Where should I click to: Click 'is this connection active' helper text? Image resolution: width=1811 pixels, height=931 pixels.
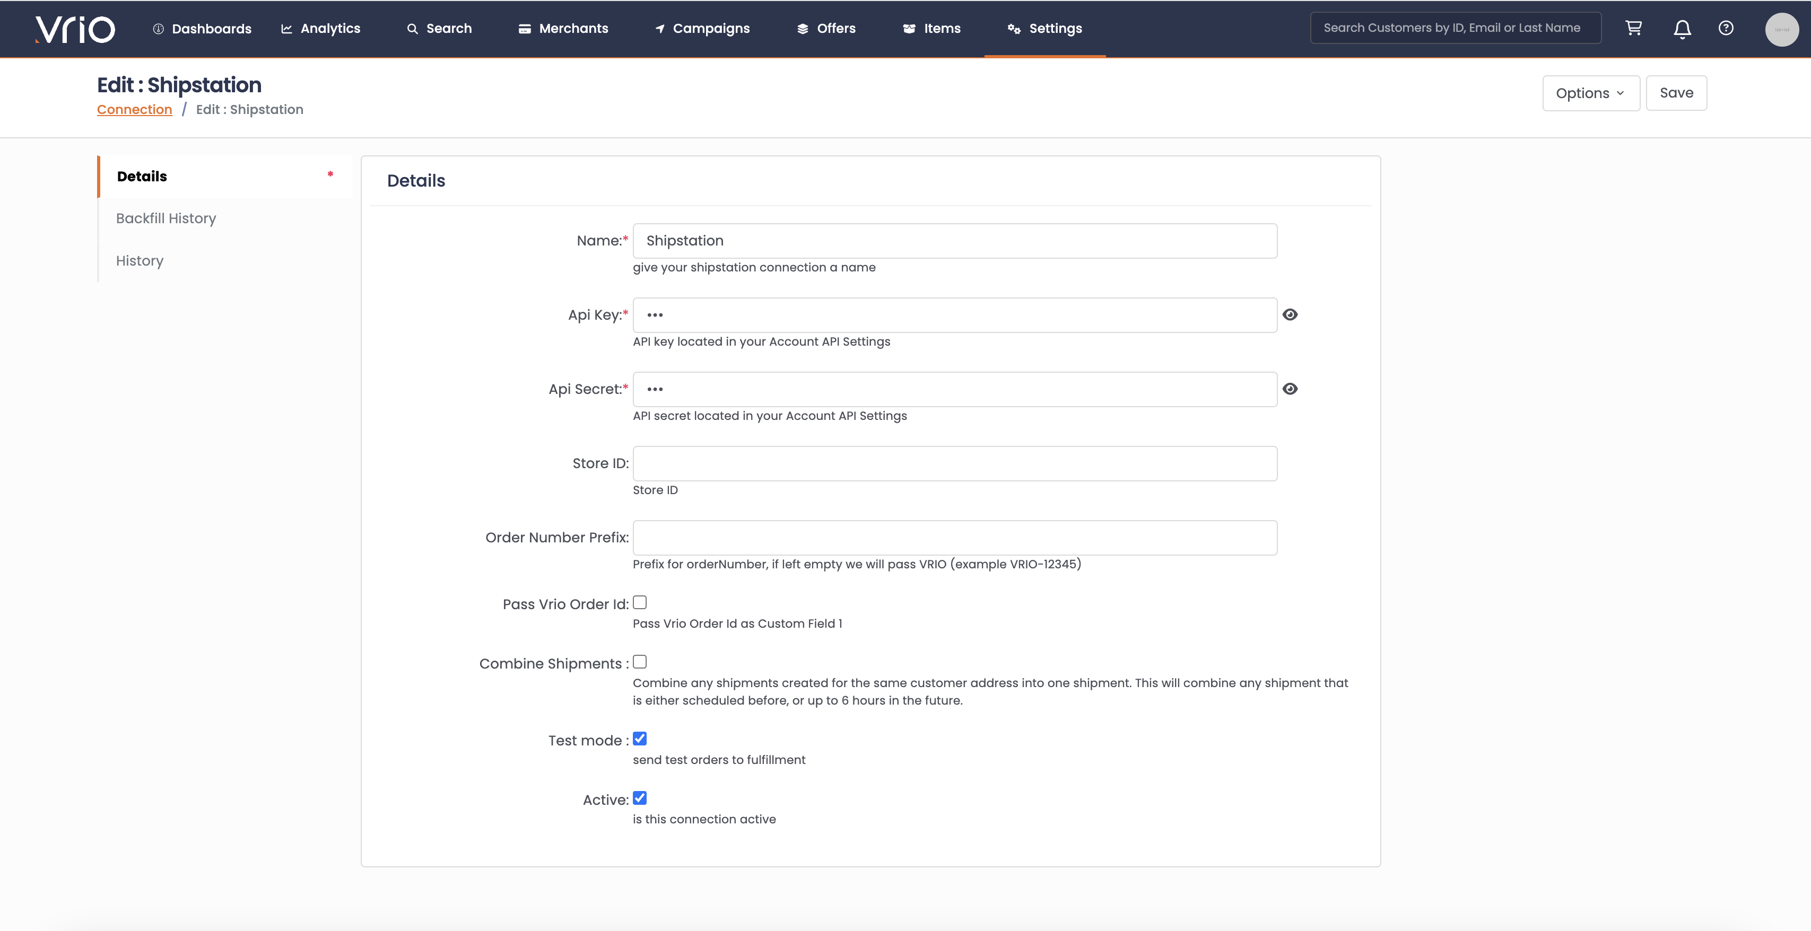[x=704, y=819]
